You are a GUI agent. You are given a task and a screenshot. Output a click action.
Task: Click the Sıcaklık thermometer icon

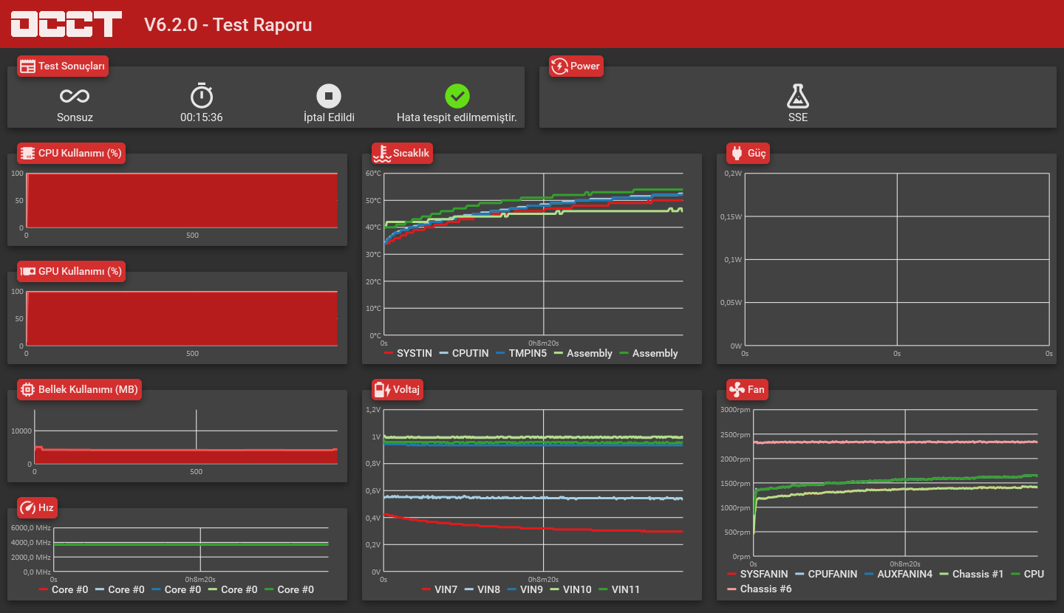(x=381, y=154)
